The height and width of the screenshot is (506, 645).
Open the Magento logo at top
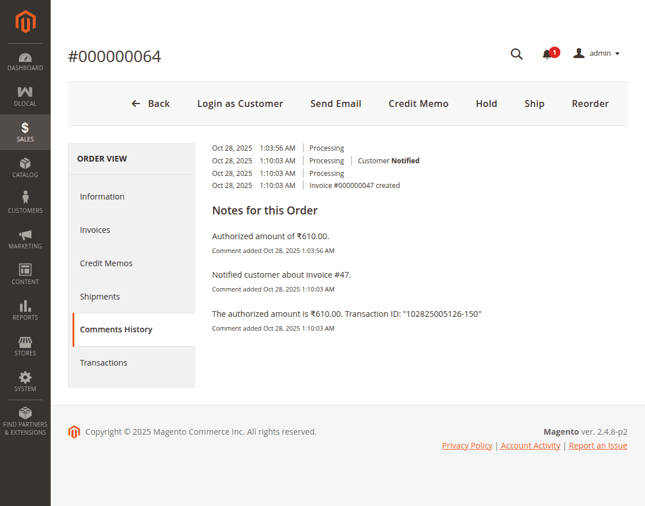(25, 22)
